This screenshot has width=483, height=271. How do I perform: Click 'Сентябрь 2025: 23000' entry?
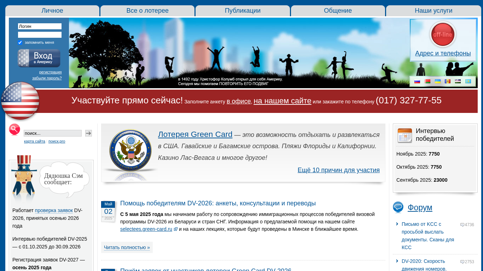point(422,180)
